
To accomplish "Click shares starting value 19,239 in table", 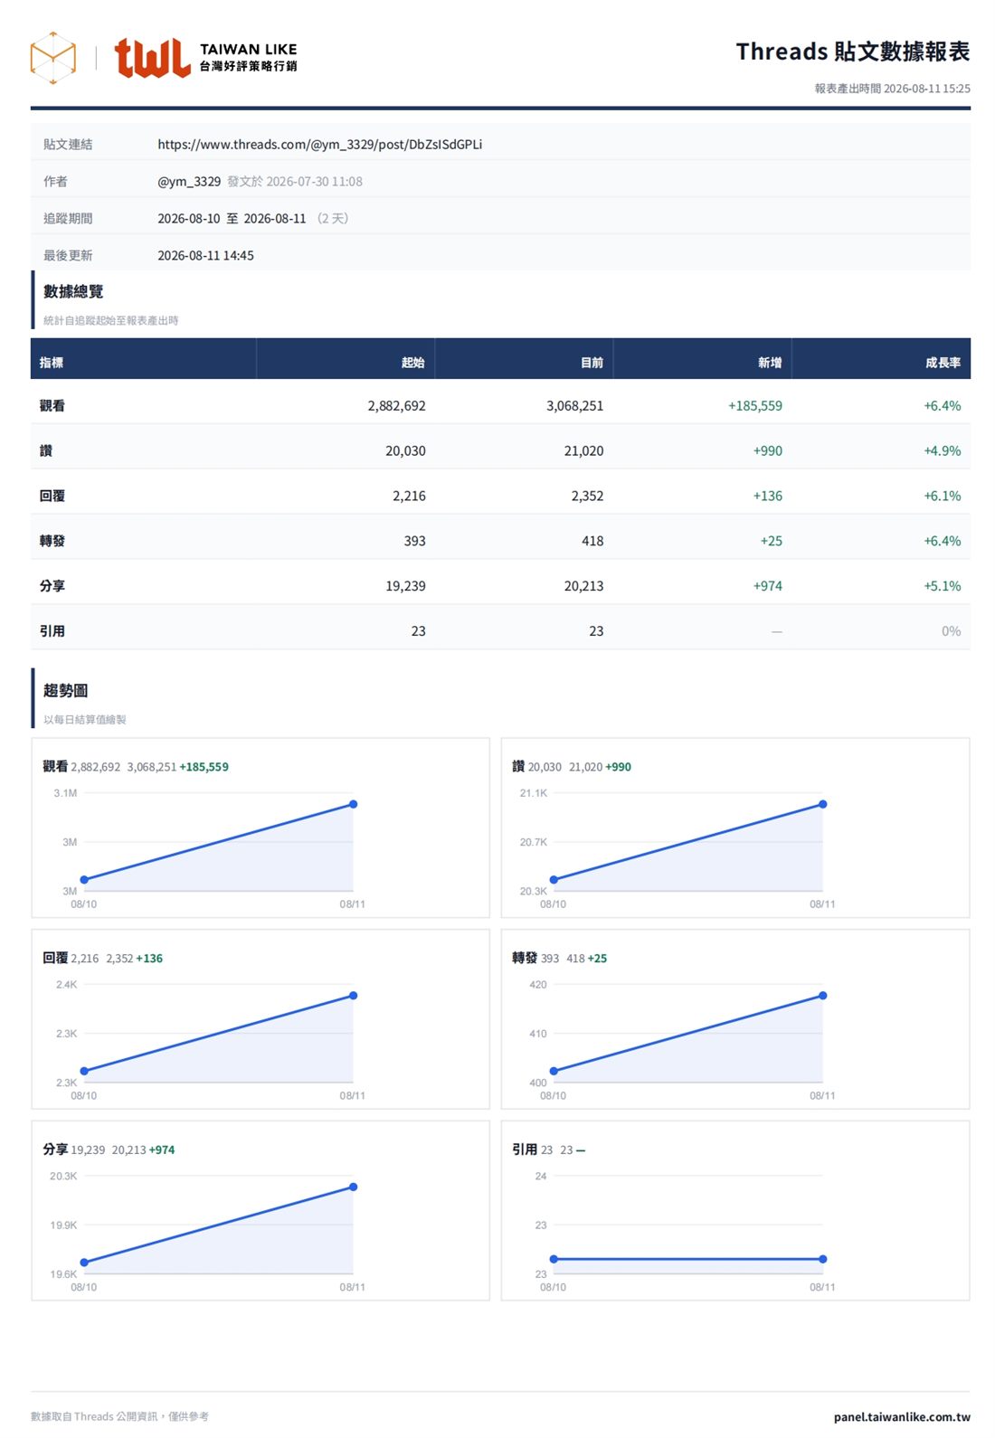I will pyautogui.click(x=405, y=586).
